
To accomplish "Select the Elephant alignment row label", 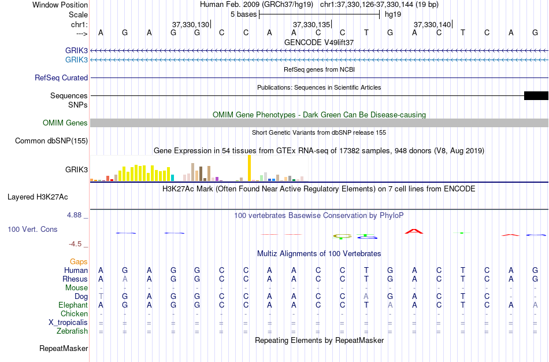I will click(73, 305).
